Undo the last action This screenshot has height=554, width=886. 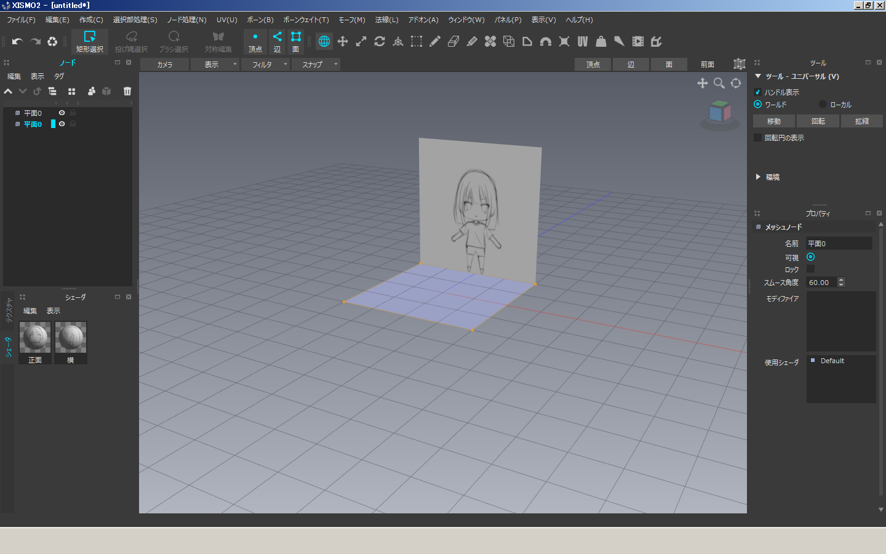point(17,41)
